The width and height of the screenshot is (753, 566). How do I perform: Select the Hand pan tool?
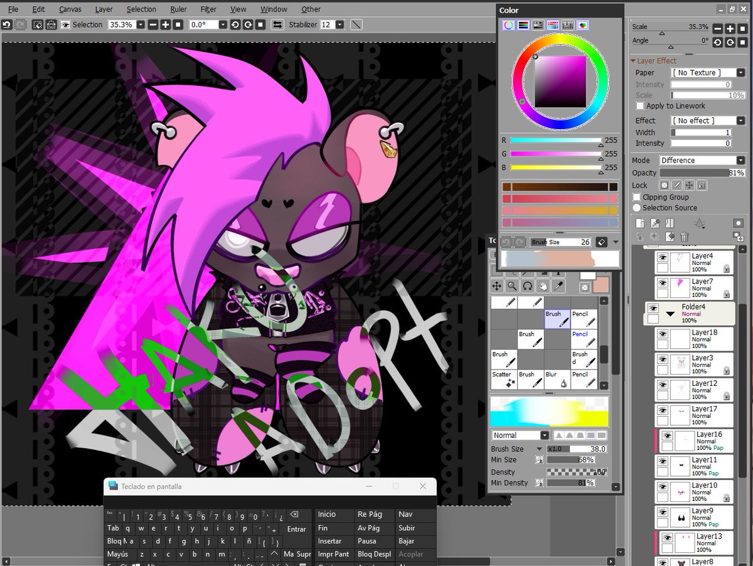coord(543,286)
